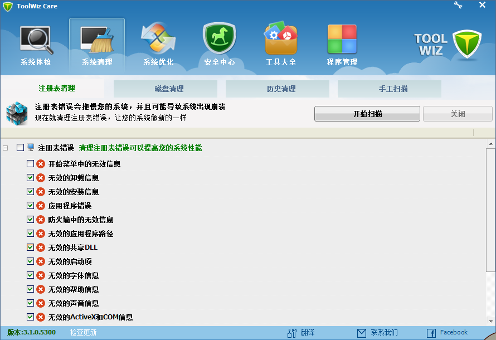The width and height of the screenshot is (496, 340).
Task: Uncheck 无效的卸载信息 entry
Action: 30,178
